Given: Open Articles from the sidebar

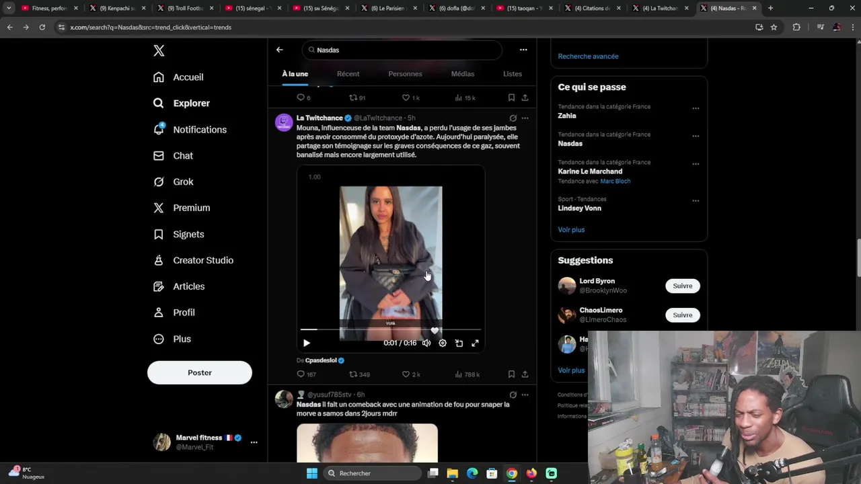Looking at the screenshot, I should [179, 286].
